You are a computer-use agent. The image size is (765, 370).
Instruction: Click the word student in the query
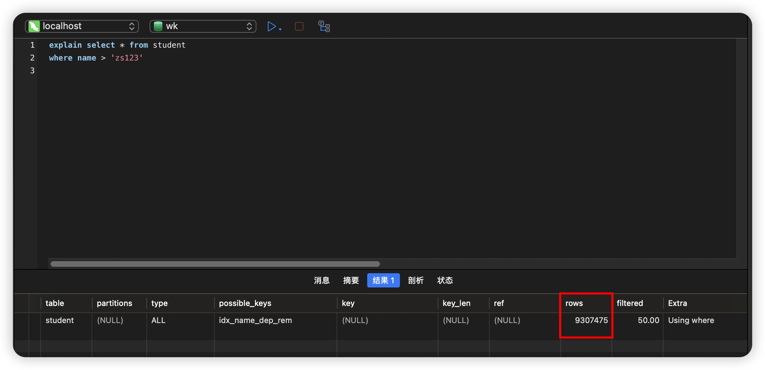click(x=169, y=45)
